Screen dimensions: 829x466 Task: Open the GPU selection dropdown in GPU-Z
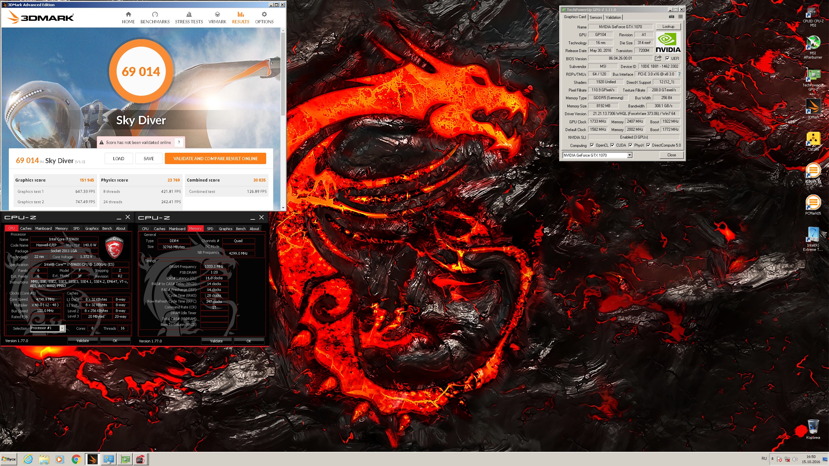click(x=630, y=155)
